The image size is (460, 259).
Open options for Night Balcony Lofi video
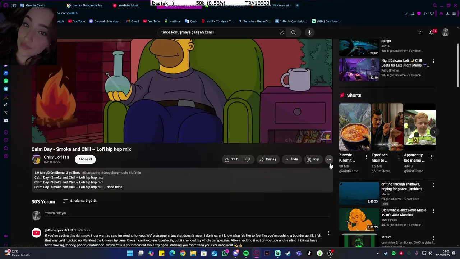(433, 61)
